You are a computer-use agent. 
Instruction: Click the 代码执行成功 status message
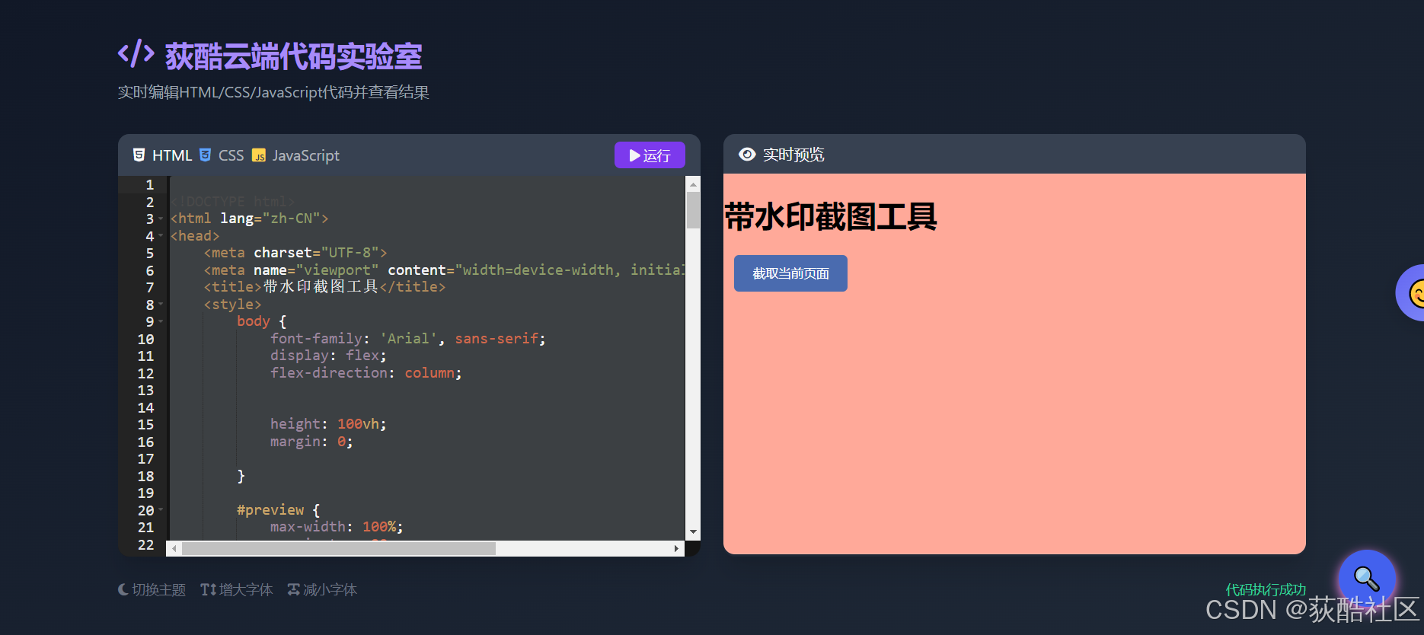point(1266,589)
